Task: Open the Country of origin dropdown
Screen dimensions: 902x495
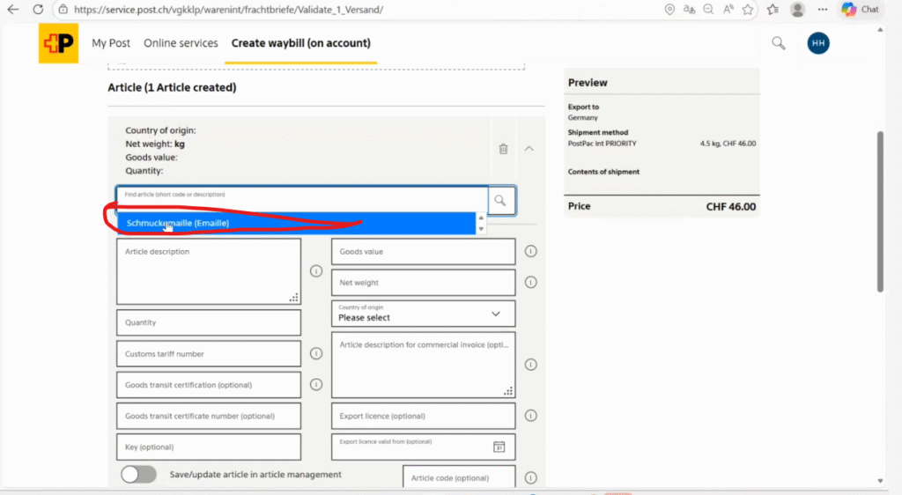Action: (423, 314)
